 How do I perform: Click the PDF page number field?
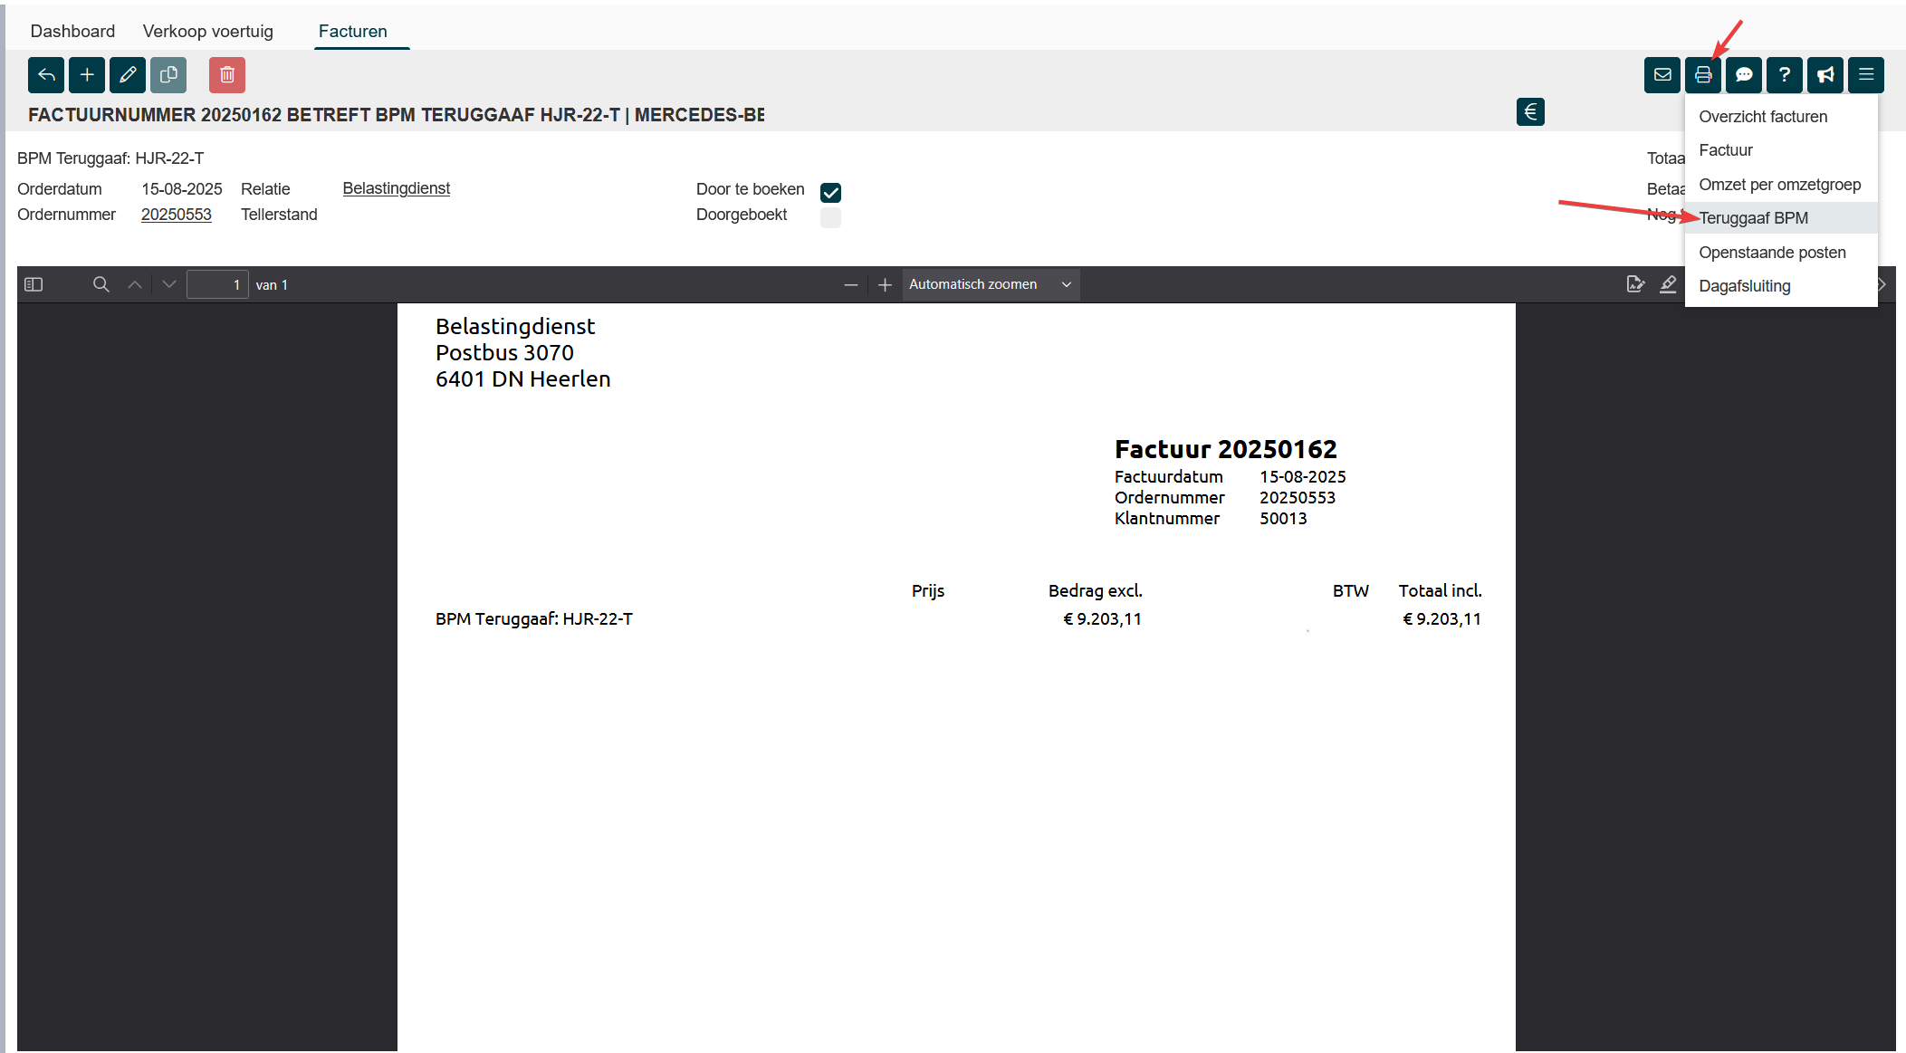click(217, 285)
